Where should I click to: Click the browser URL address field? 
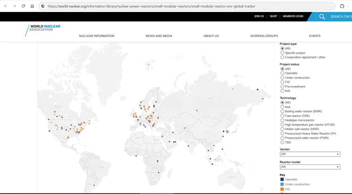coord(187,6)
